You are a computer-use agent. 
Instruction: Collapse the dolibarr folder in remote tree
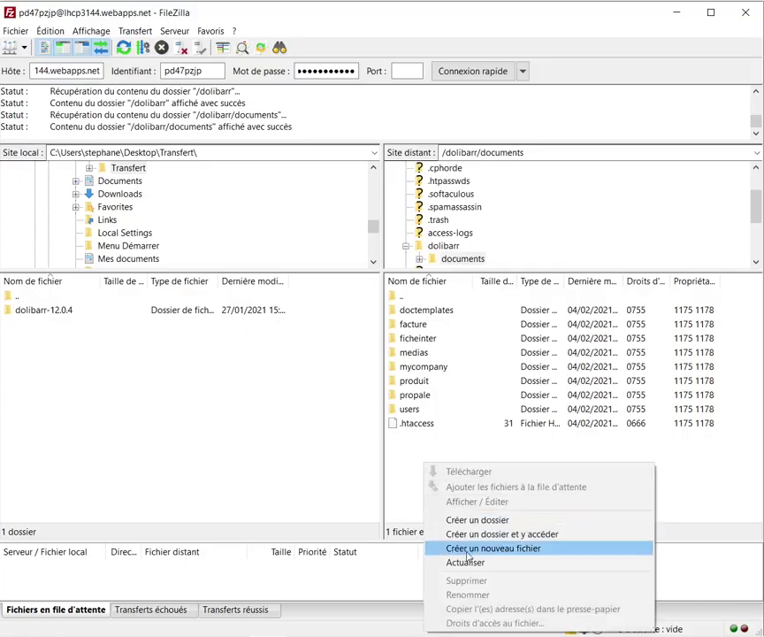click(406, 246)
